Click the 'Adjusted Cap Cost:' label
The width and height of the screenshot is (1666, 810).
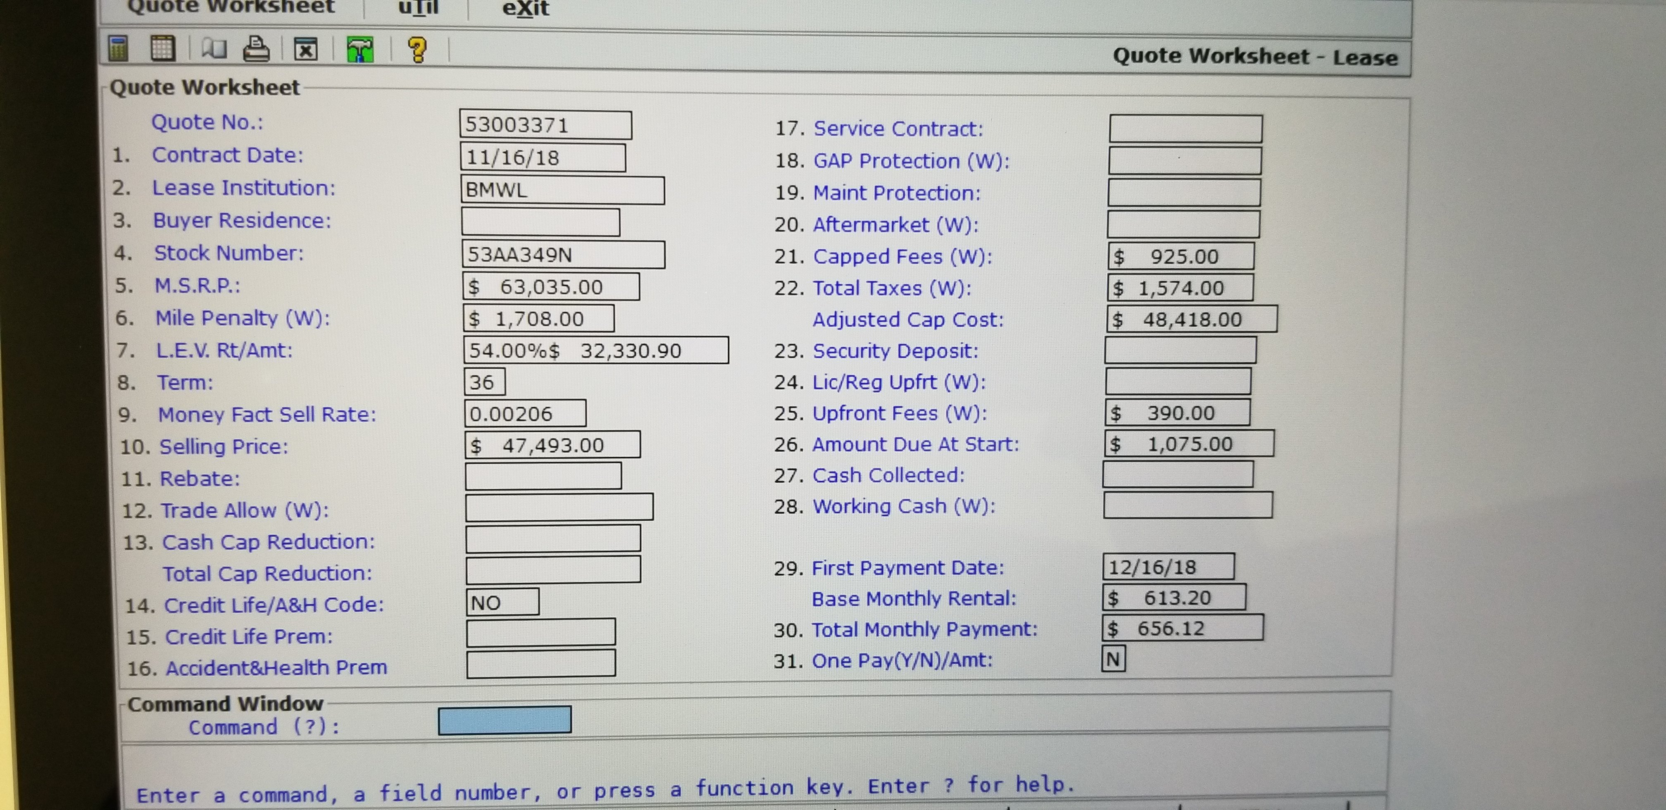[909, 319]
